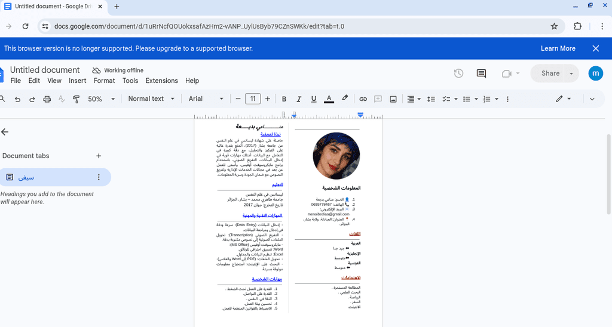
Task: Click the Insert link icon
Action: click(363, 99)
